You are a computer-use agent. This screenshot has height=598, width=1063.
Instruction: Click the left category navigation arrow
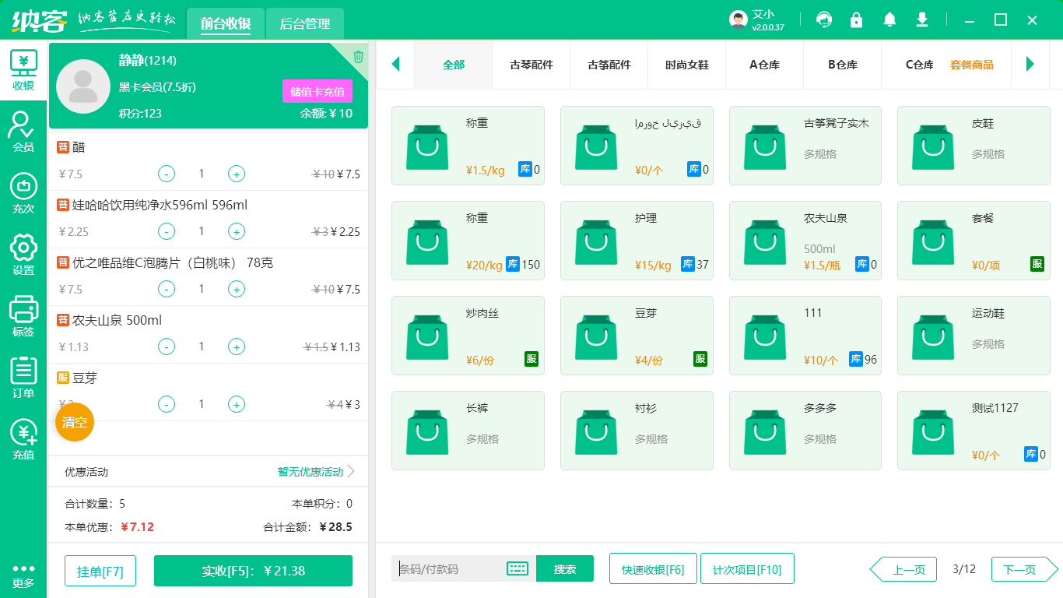(396, 65)
